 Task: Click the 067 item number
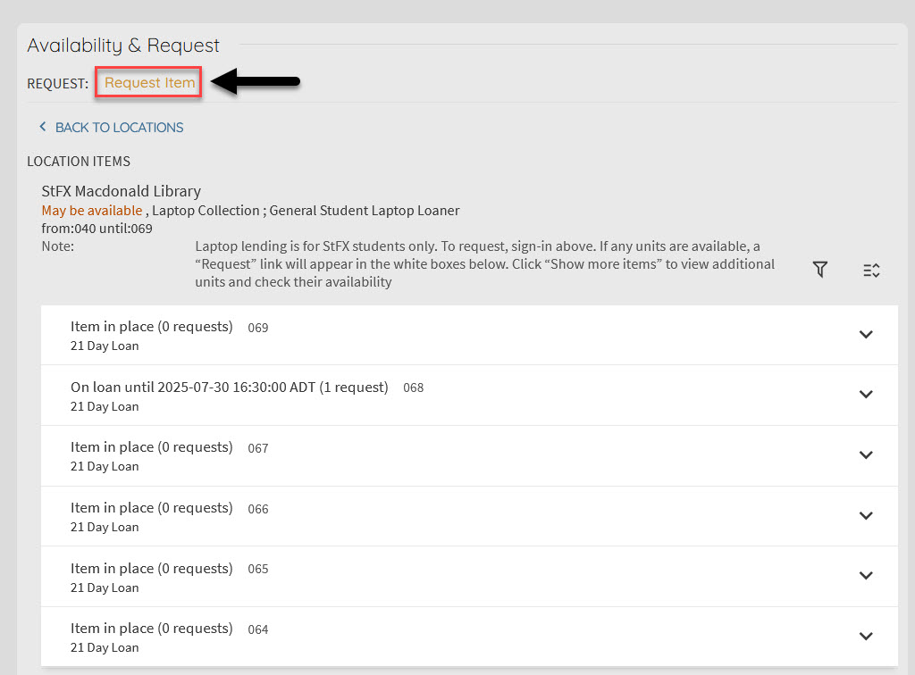pyautogui.click(x=258, y=448)
